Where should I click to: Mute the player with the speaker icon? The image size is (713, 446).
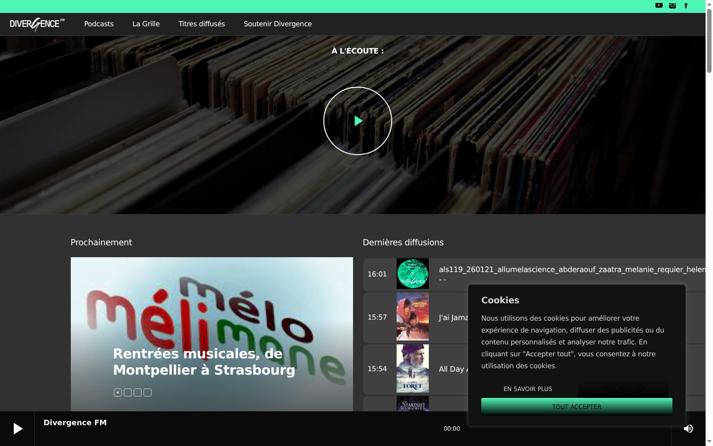tap(688, 429)
